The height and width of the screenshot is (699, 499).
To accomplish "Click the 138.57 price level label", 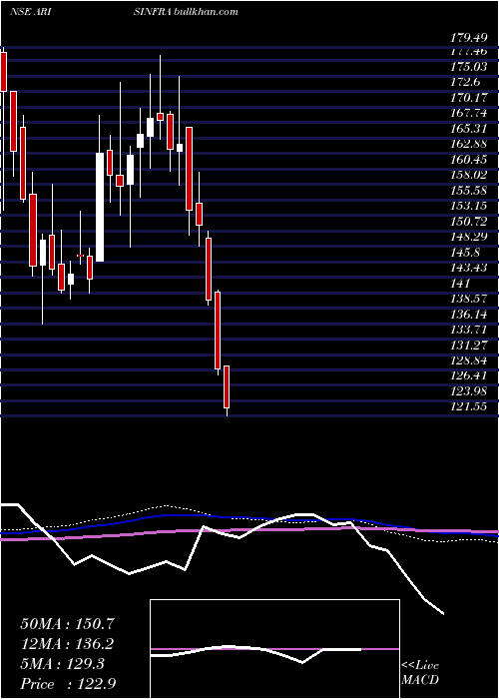I will pyautogui.click(x=469, y=299).
